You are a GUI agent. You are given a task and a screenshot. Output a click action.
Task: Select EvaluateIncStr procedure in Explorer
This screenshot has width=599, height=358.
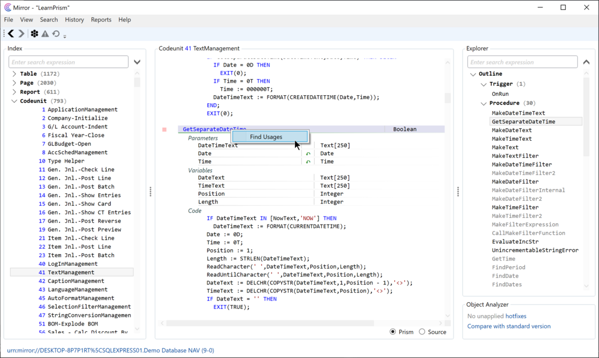click(515, 242)
